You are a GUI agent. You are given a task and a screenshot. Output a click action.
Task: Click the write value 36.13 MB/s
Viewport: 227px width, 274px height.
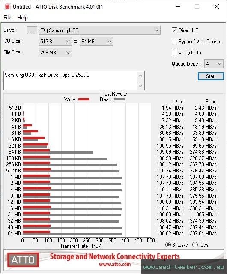(171, 126)
